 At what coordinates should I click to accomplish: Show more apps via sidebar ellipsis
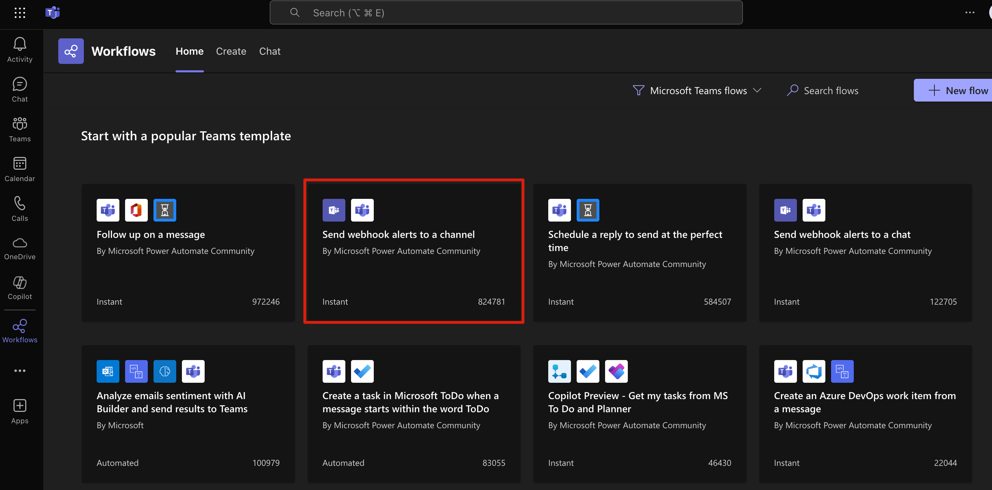coord(20,371)
